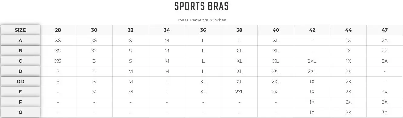403x118 pixels.
Task: Click the 'measurements in inches' caption
Action: point(201,20)
